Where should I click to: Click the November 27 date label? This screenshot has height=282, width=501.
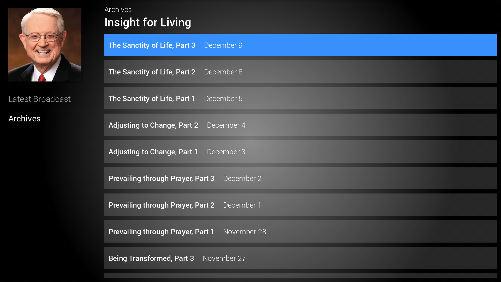(224, 258)
